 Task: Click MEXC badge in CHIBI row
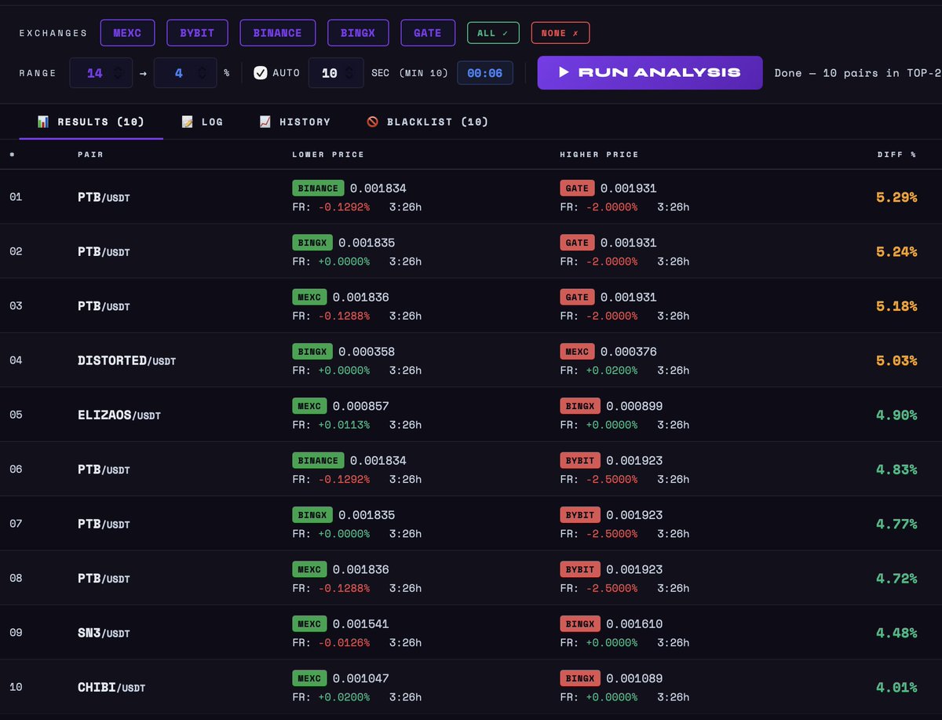click(309, 678)
